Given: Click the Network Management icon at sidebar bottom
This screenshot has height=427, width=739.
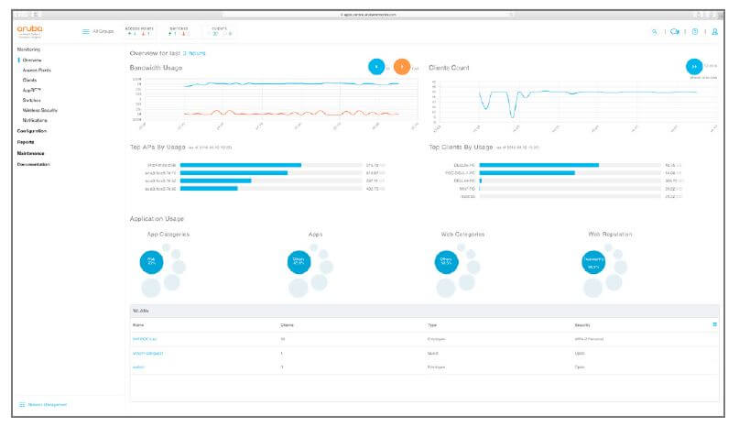Looking at the screenshot, I should pyautogui.click(x=22, y=405).
